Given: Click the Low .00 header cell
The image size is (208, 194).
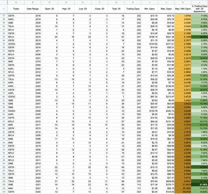Looking at the screenshot, I should click(x=83, y=9).
